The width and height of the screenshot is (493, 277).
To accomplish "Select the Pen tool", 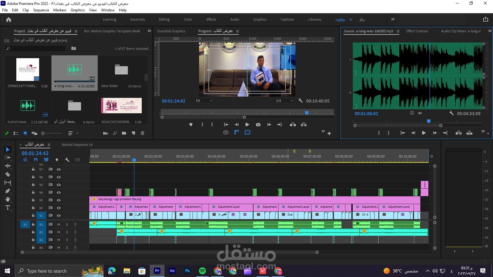I will coord(8,191).
